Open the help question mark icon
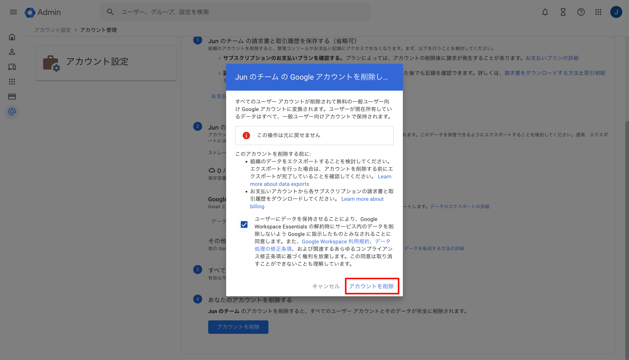Image resolution: width=629 pixels, height=360 pixels. point(581,12)
